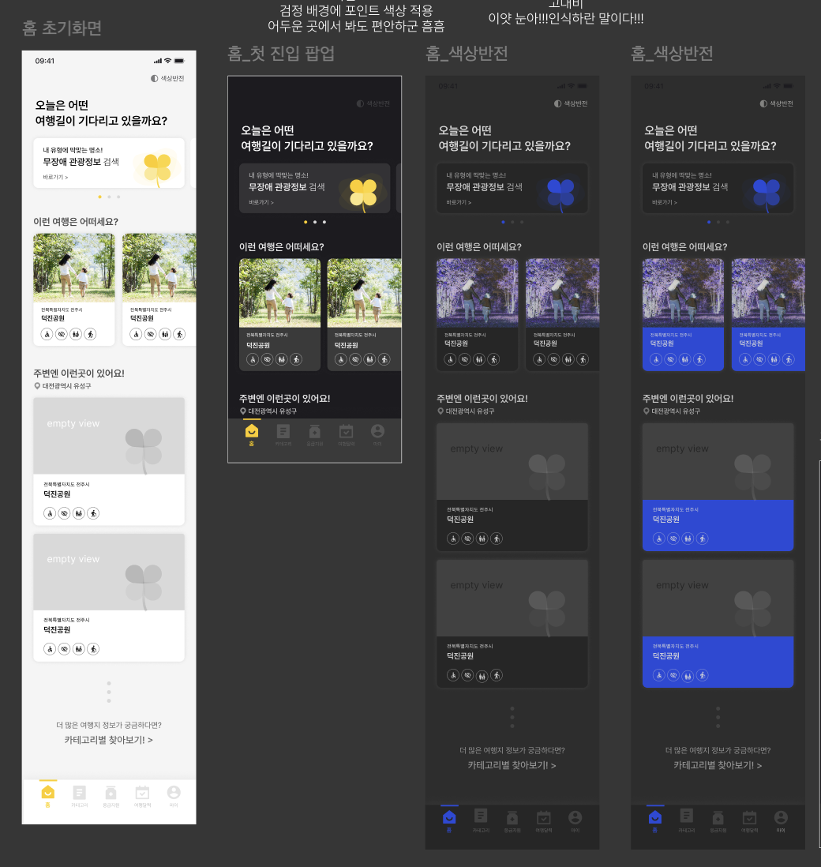Tap 응급지원 icon in blue-card 홈_색상반전 frame

(718, 816)
